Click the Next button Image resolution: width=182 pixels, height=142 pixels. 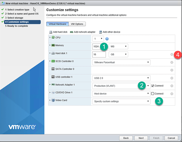(x=141, y=138)
